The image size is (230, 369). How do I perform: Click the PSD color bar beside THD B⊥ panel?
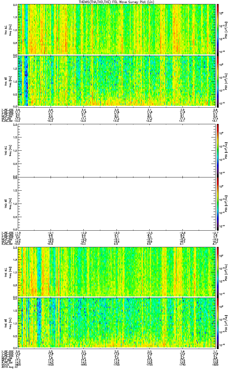(218, 150)
